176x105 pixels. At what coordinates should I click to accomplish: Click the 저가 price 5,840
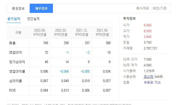tap(148, 37)
